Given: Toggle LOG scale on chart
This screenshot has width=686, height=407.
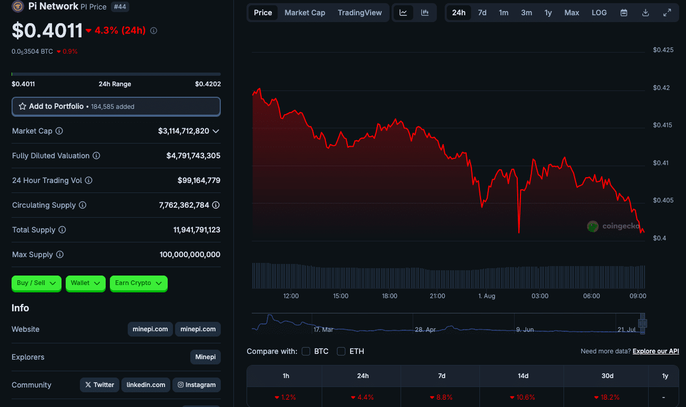Looking at the screenshot, I should 599,13.
